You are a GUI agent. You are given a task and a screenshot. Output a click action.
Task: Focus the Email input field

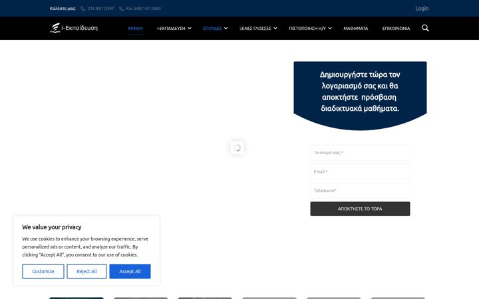point(360,171)
